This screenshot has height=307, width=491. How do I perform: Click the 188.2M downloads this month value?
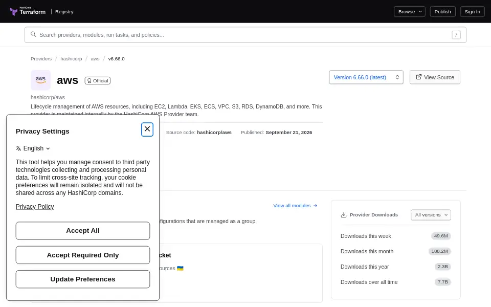click(x=439, y=251)
